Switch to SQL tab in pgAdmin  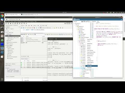point(98,21)
